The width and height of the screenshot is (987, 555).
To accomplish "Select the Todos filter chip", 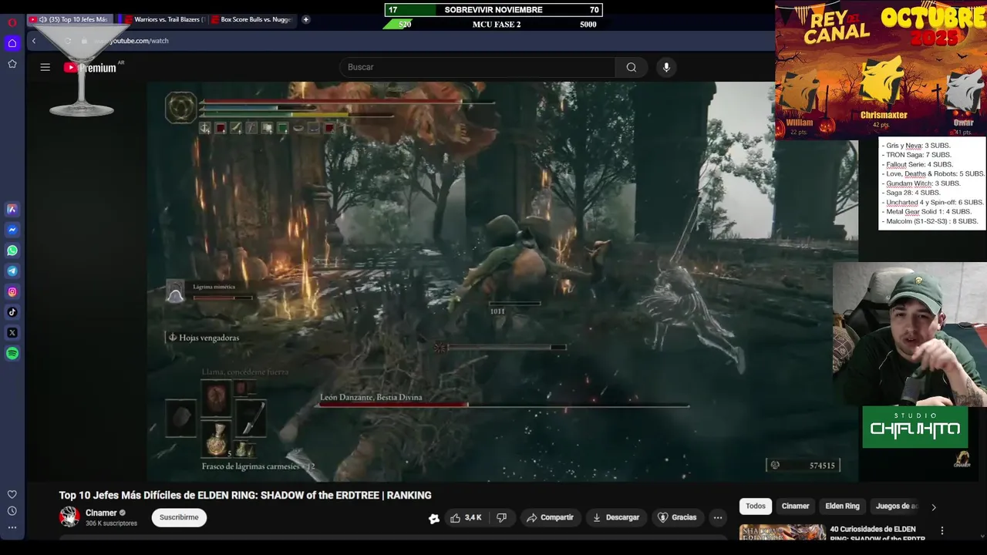I will coord(756,506).
